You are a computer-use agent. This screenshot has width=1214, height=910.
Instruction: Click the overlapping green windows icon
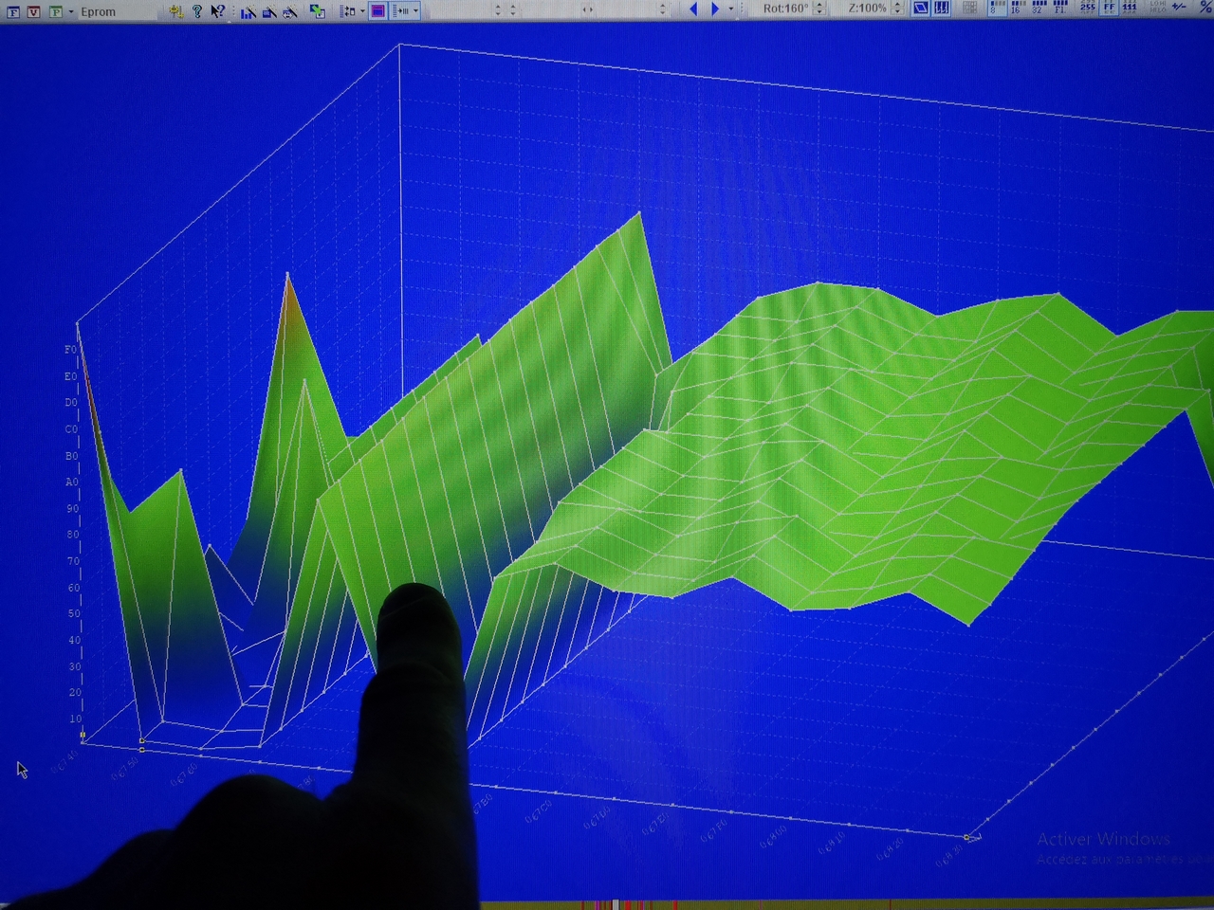(317, 11)
